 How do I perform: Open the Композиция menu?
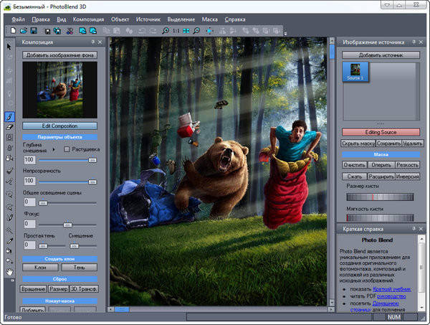coord(88,18)
